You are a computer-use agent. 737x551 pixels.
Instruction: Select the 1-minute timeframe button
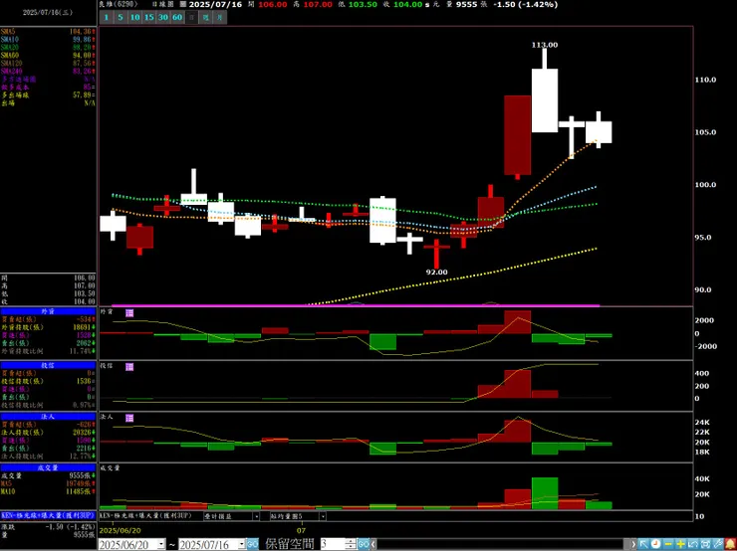(x=107, y=17)
